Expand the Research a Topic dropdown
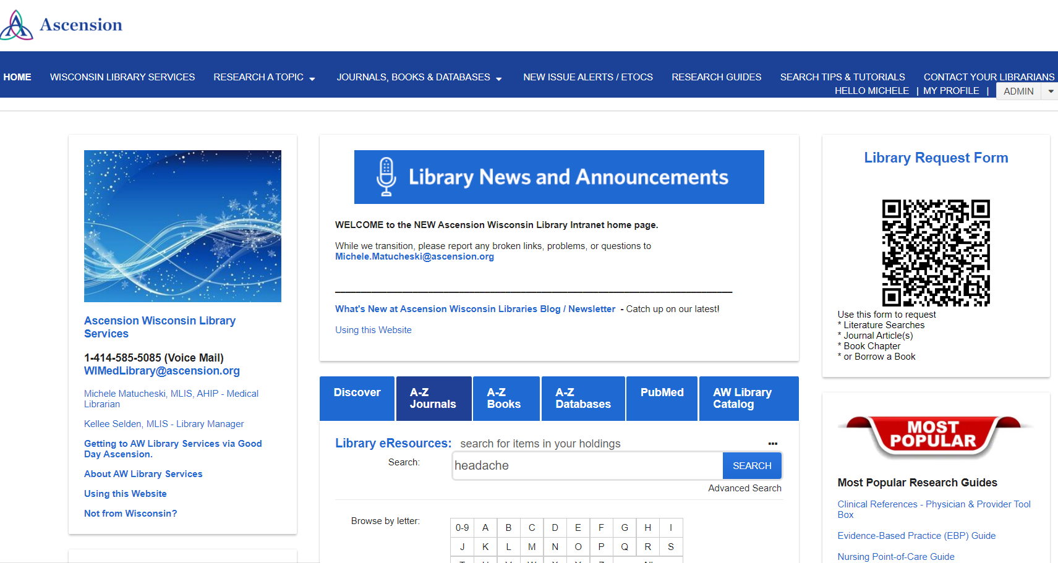This screenshot has width=1058, height=563. click(312, 78)
